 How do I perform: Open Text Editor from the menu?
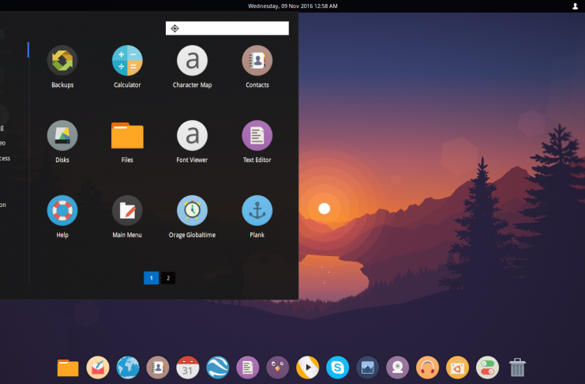(257, 136)
